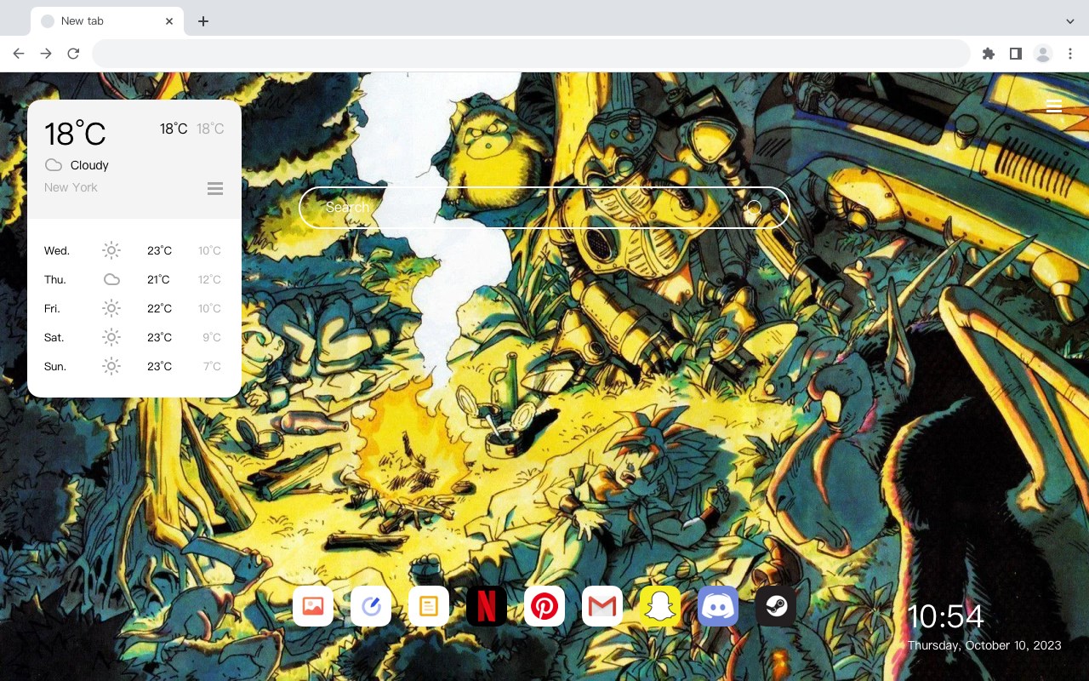Open the Pinterest shortcut
1089x681 pixels.
544,606
